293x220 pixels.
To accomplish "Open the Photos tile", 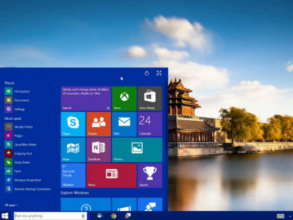I will tap(137, 150).
